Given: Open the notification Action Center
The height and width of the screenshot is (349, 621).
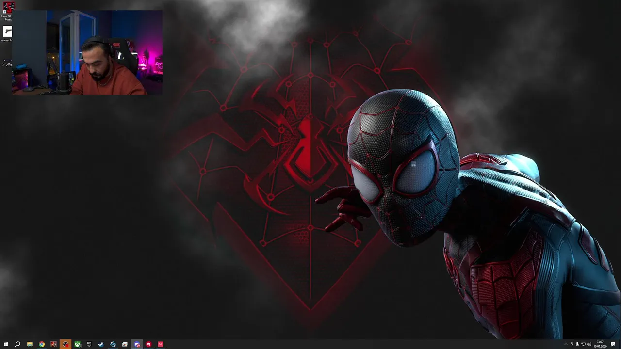Looking at the screenshot, I should (613, 344).
